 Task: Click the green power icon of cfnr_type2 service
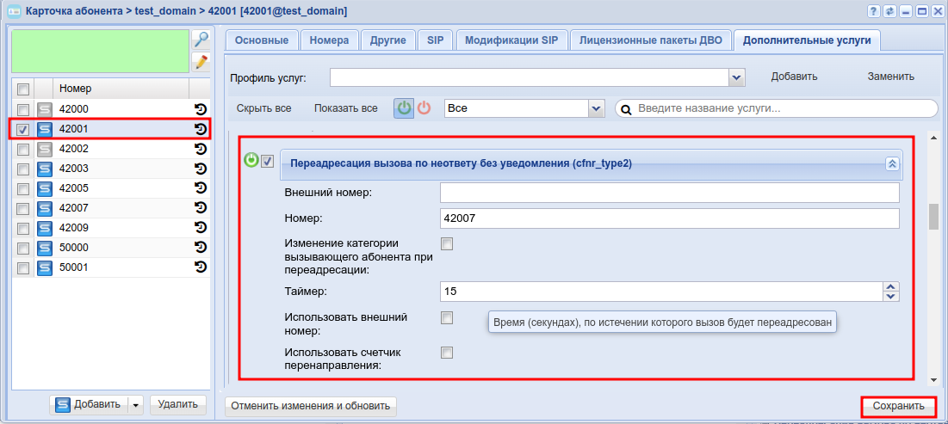pyautogui.click(x=251, y=161)
